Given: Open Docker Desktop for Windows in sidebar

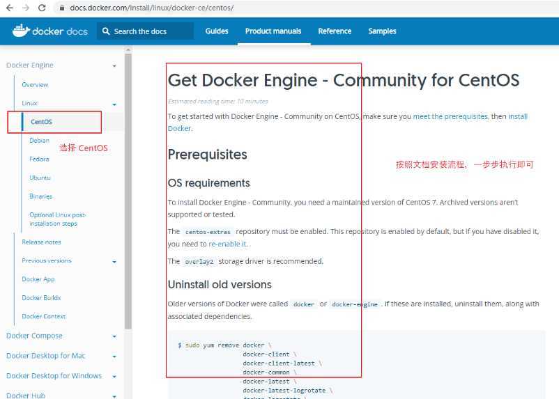Looking at the screenshot, I should pos(54,375).
